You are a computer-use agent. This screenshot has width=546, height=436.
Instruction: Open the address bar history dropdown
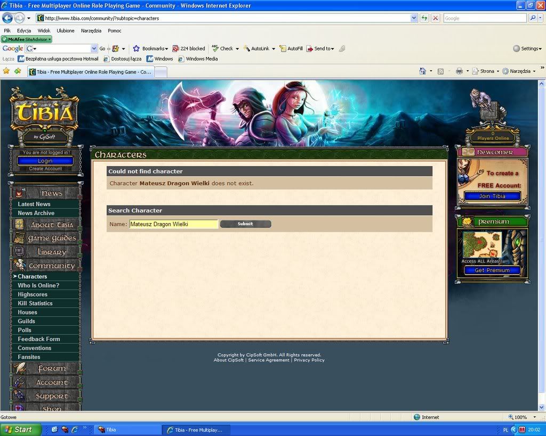(414, 18)
